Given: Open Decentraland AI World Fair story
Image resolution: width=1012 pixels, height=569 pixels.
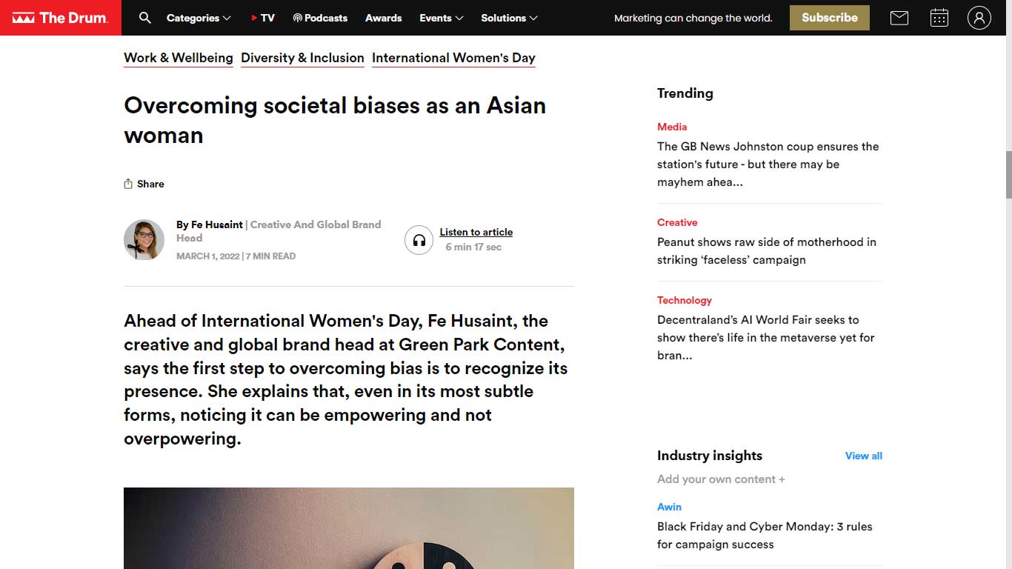Looking at the screenshot, I should click(x=766, y=338).
